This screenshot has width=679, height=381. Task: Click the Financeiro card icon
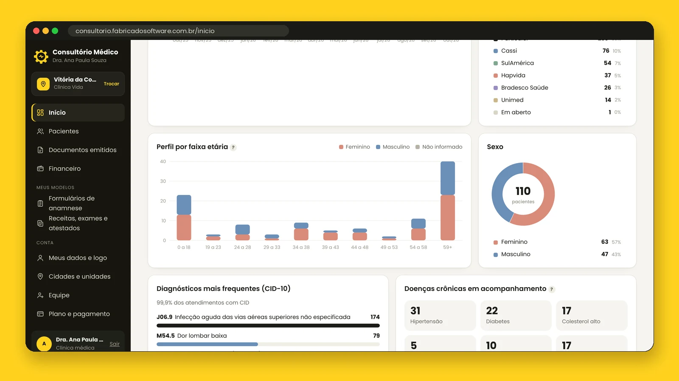coord(40,169)
